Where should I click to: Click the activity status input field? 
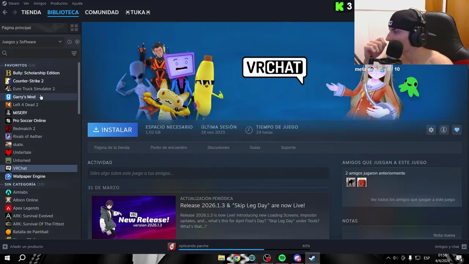point(208,173)
